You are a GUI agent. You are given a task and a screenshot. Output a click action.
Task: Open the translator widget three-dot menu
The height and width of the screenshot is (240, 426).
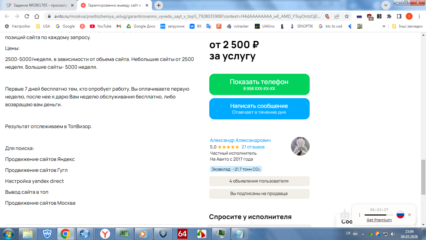(360, 215)
